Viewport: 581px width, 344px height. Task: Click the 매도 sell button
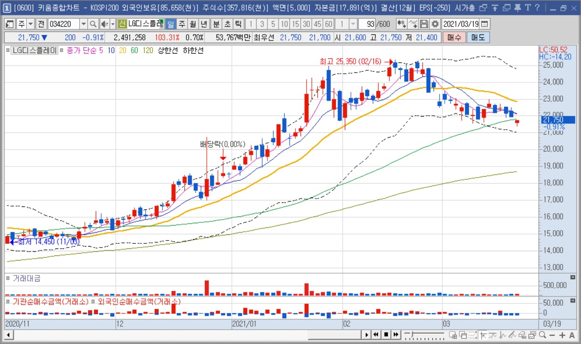[478, 38]
